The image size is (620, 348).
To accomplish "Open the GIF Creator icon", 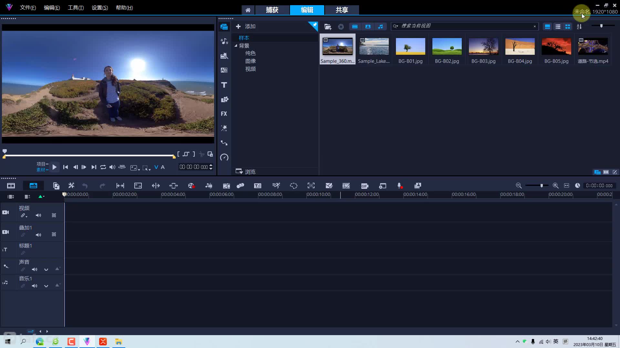I will click(x=365, y=186).
